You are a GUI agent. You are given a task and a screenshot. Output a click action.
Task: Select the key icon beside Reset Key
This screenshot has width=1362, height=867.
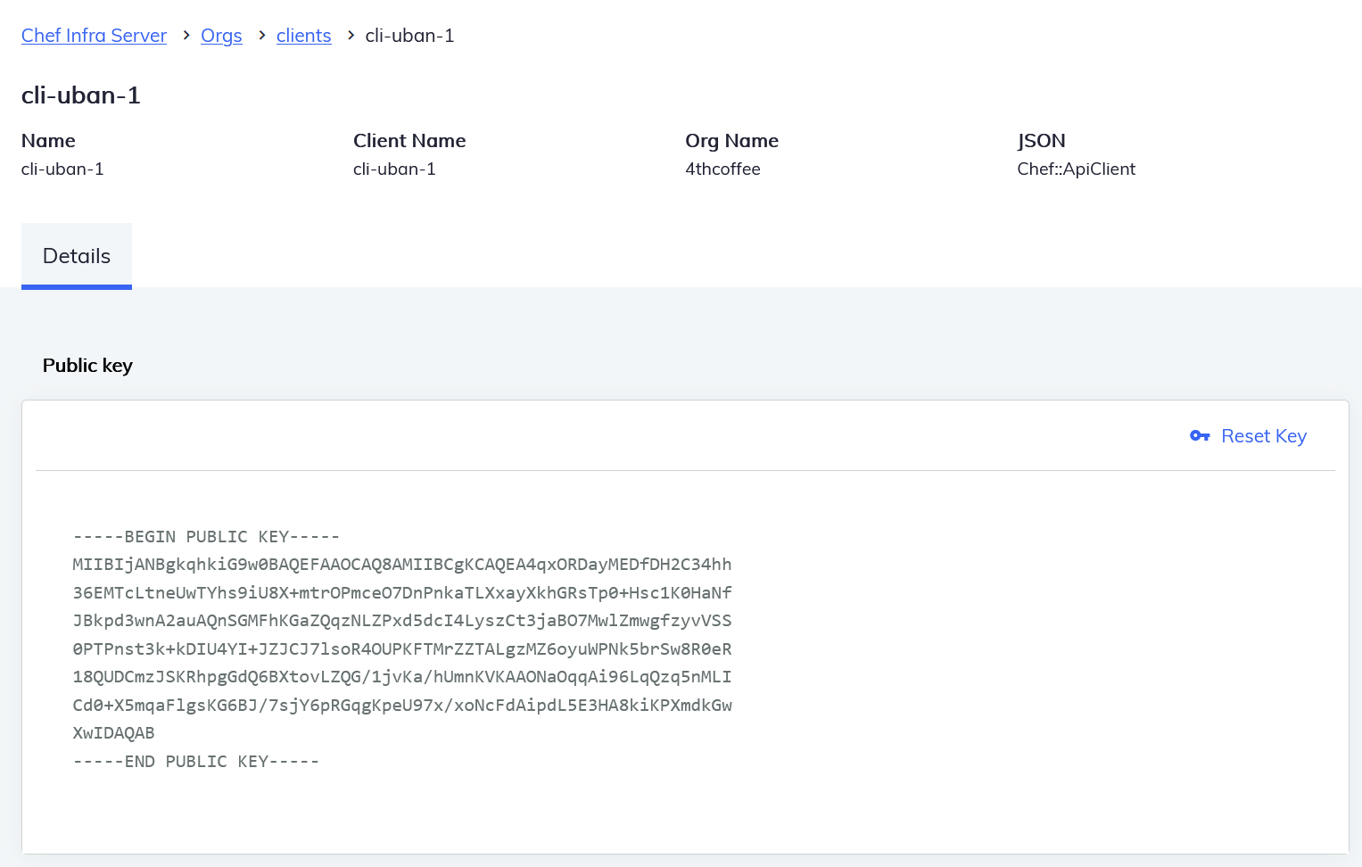[1201, 435]
